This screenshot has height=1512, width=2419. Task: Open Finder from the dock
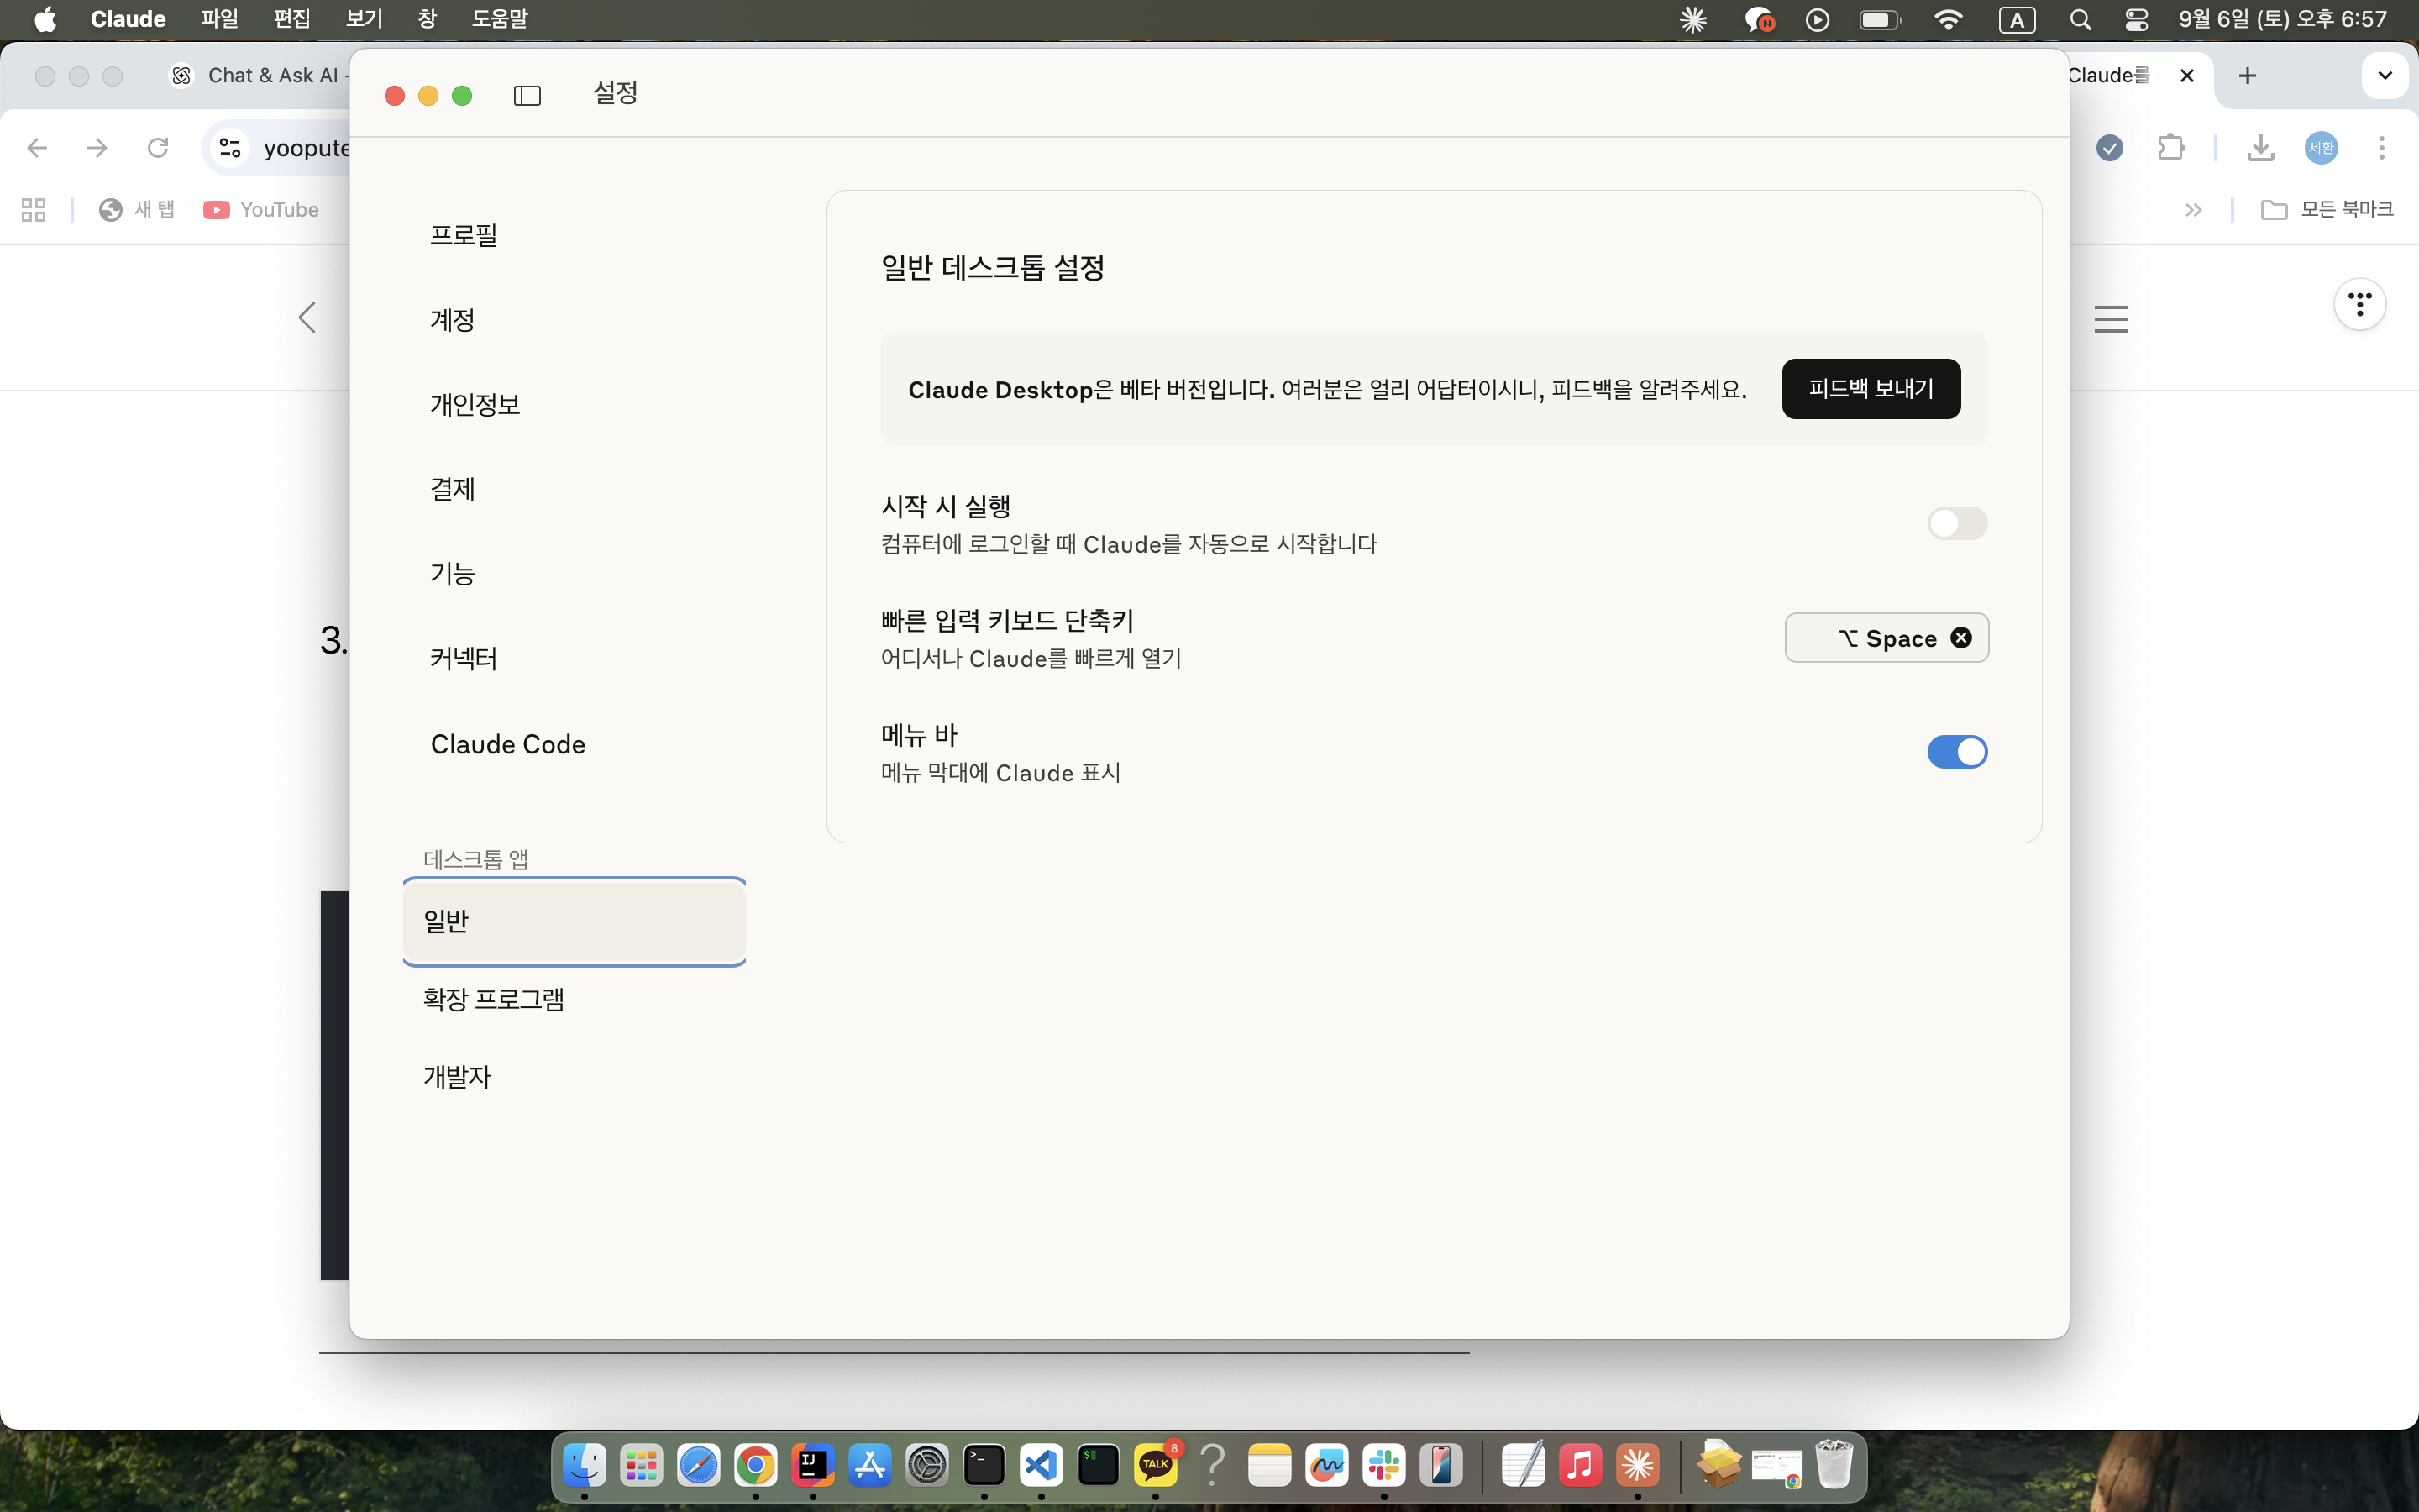(x=585, y=1466)
